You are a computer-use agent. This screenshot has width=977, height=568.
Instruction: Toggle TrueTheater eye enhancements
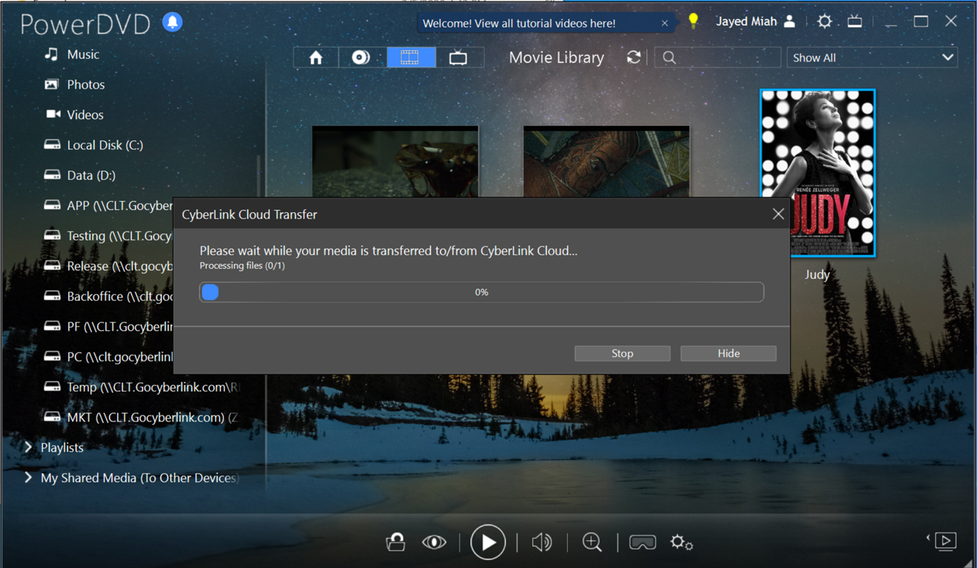coord(434,542)
